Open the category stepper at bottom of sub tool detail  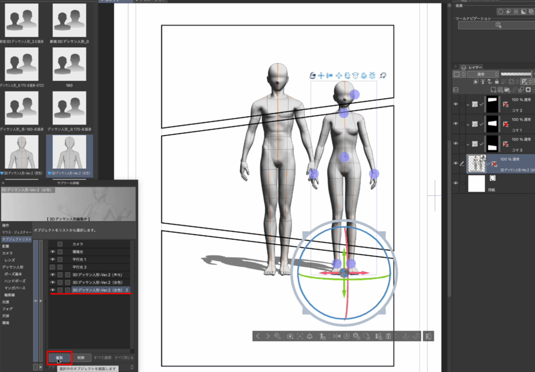tap(132, 367)
